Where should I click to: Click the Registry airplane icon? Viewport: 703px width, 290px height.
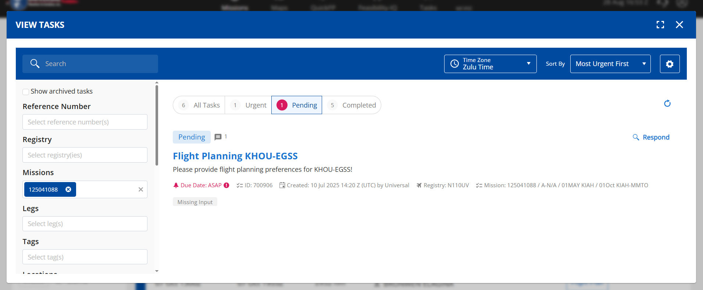point(419,185)
